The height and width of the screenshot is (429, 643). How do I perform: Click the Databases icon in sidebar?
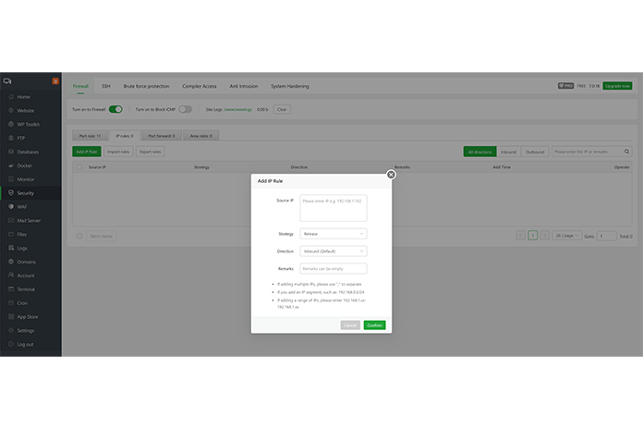coord(10,151)
